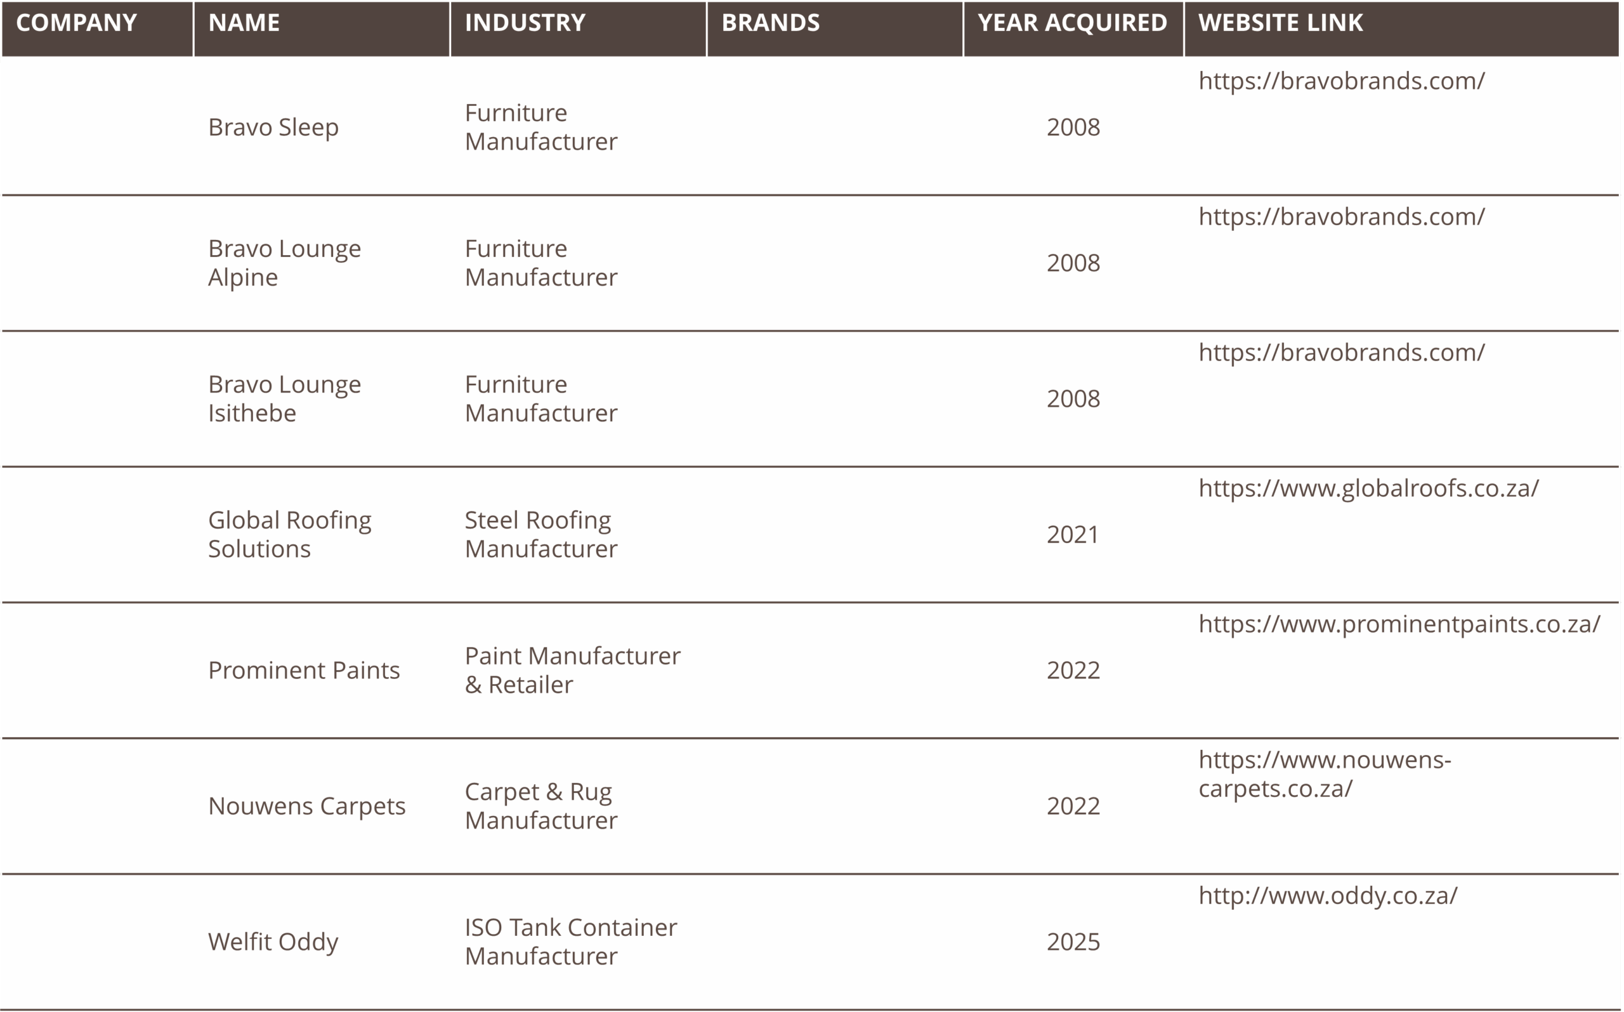Go to the oddy.co.za website link
Screen dimensions: 1624x1012
[x=1328, y=895]
